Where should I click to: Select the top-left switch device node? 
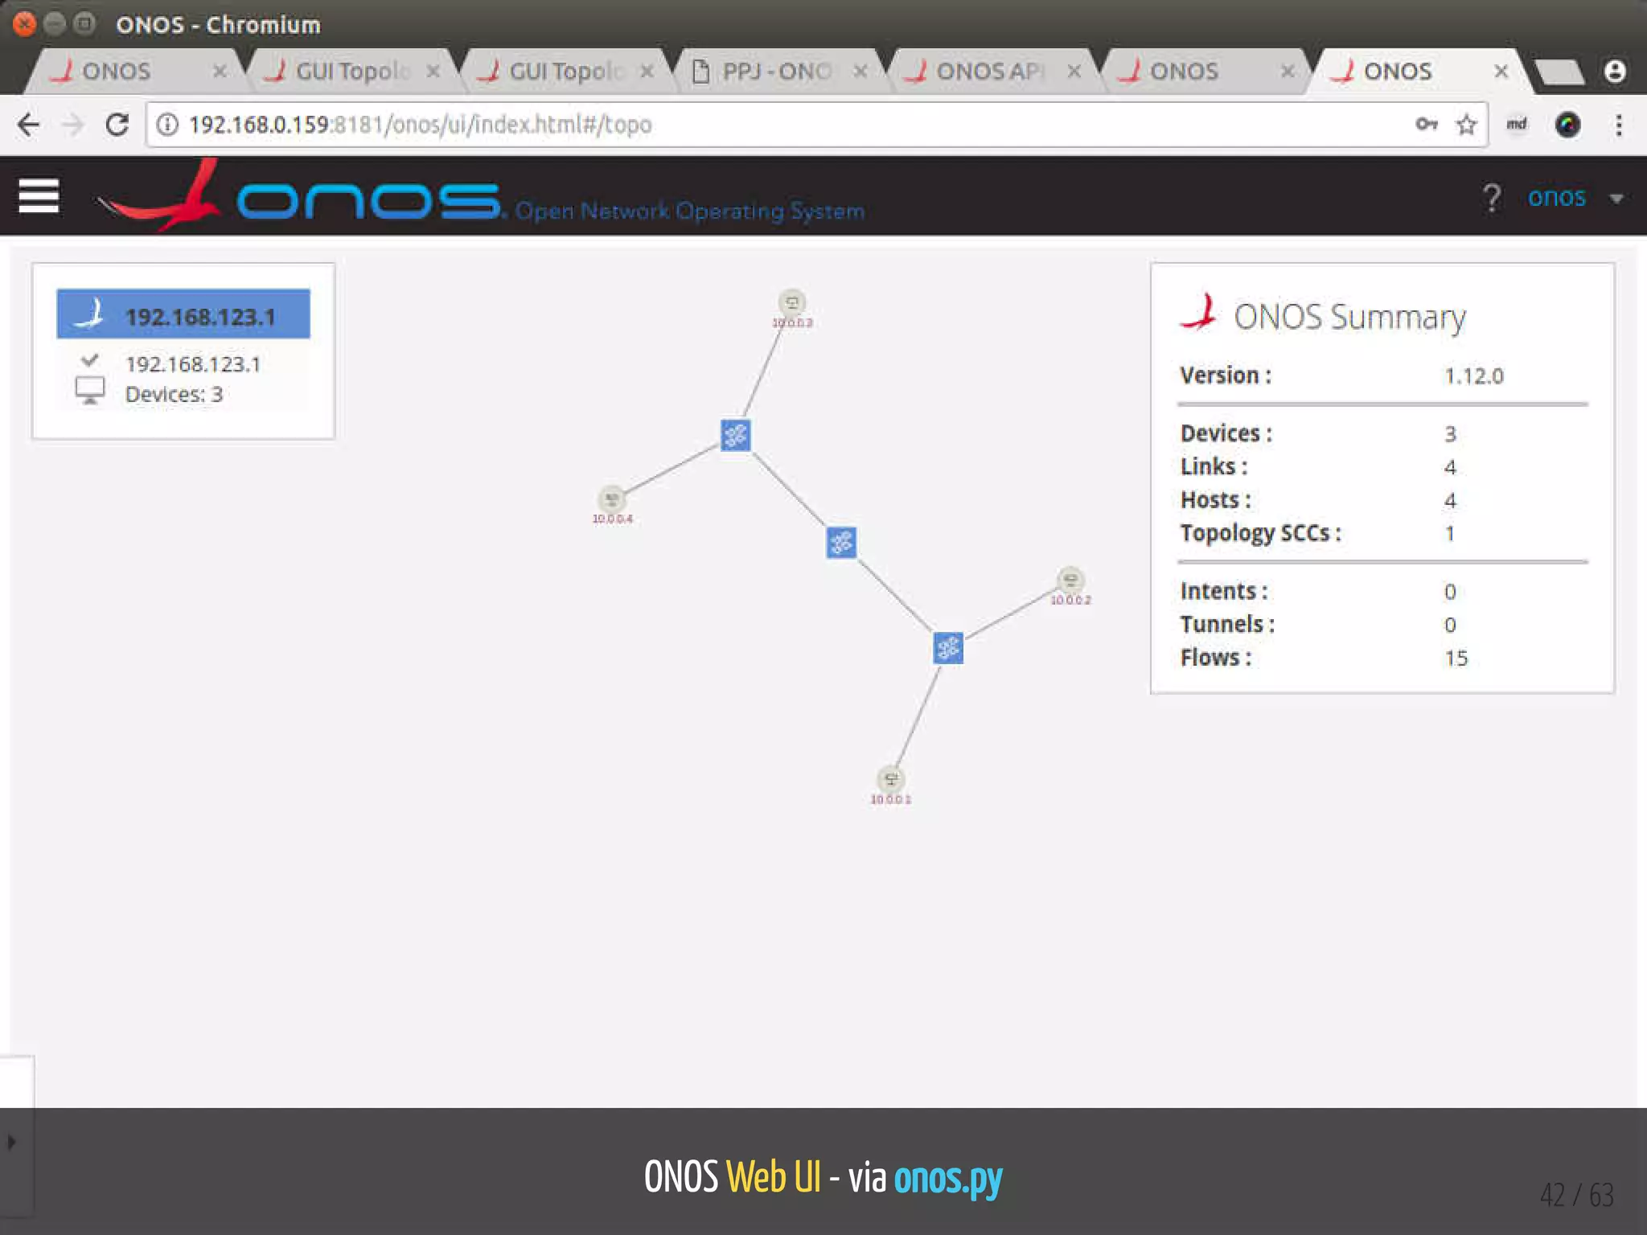coord(735,436)
